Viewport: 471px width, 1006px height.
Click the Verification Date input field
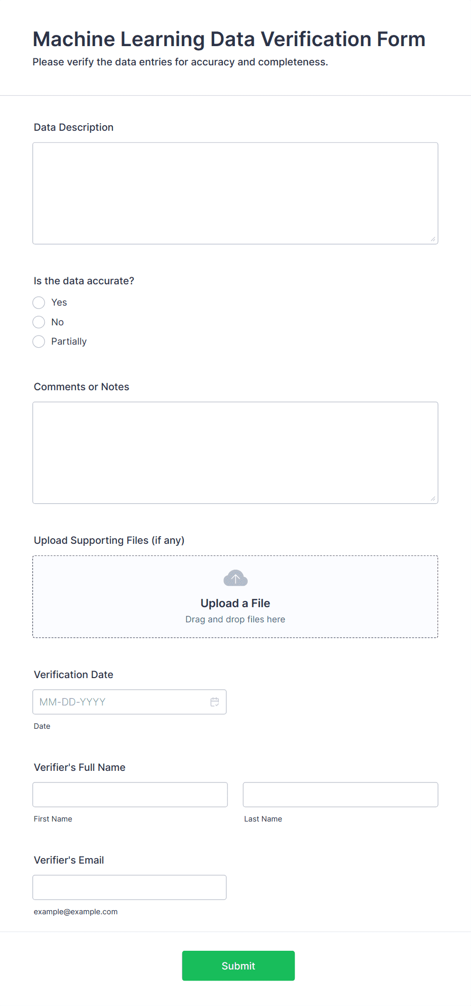click(130, 702)
